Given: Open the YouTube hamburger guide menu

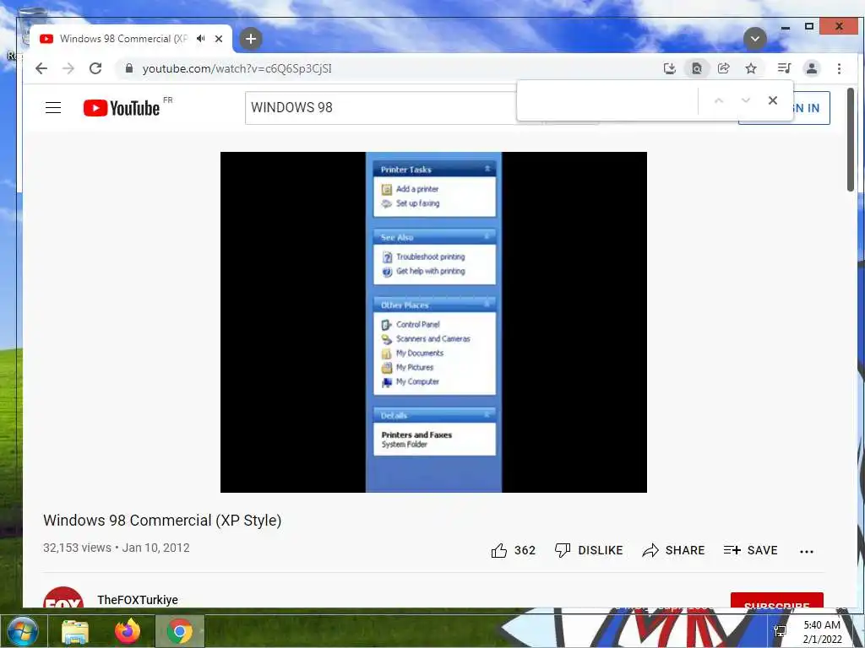Looking at the screenshot, I should click(53, 107).
